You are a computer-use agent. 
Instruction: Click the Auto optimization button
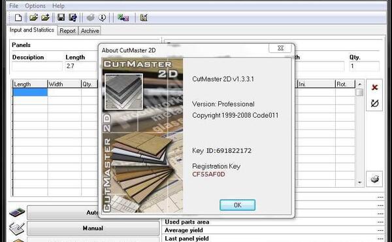tap(63, 213)
